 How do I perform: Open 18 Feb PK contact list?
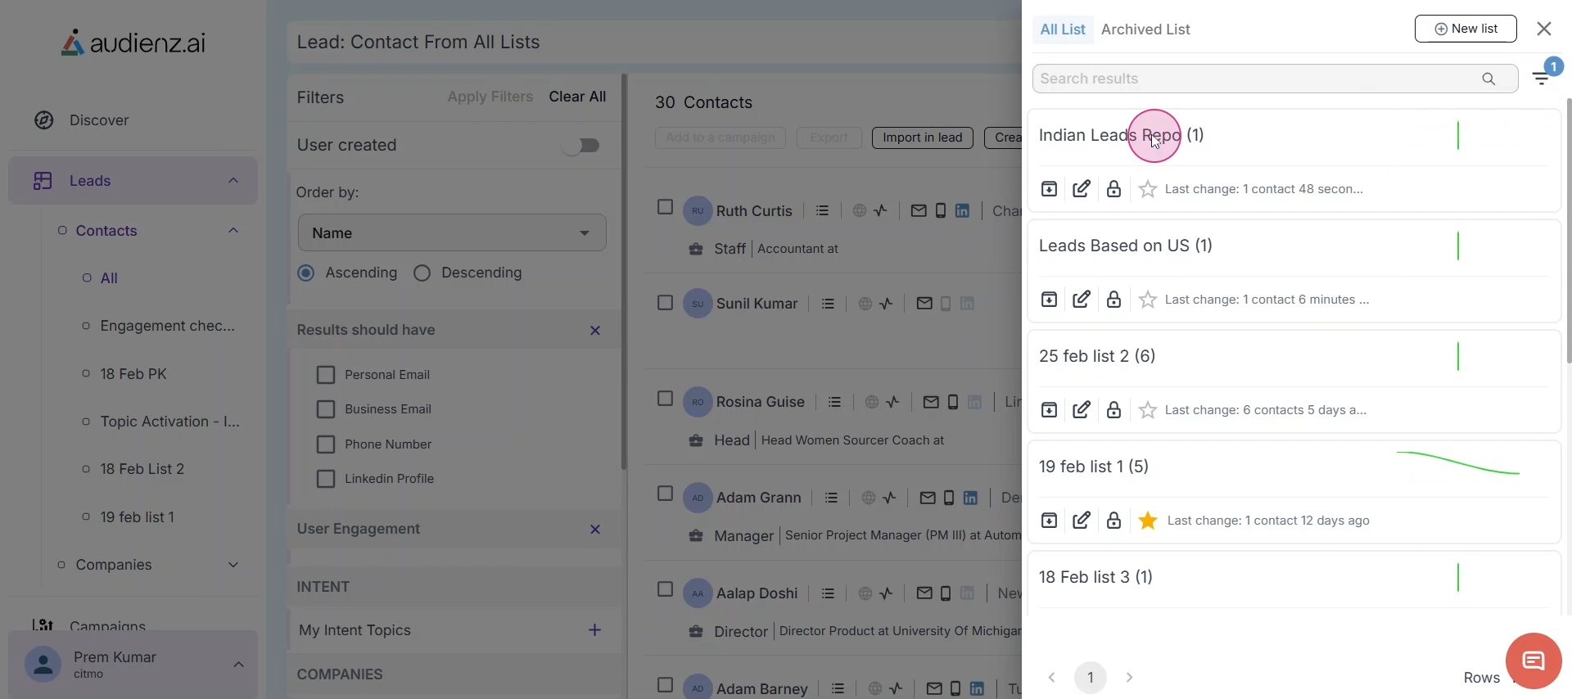133,374
